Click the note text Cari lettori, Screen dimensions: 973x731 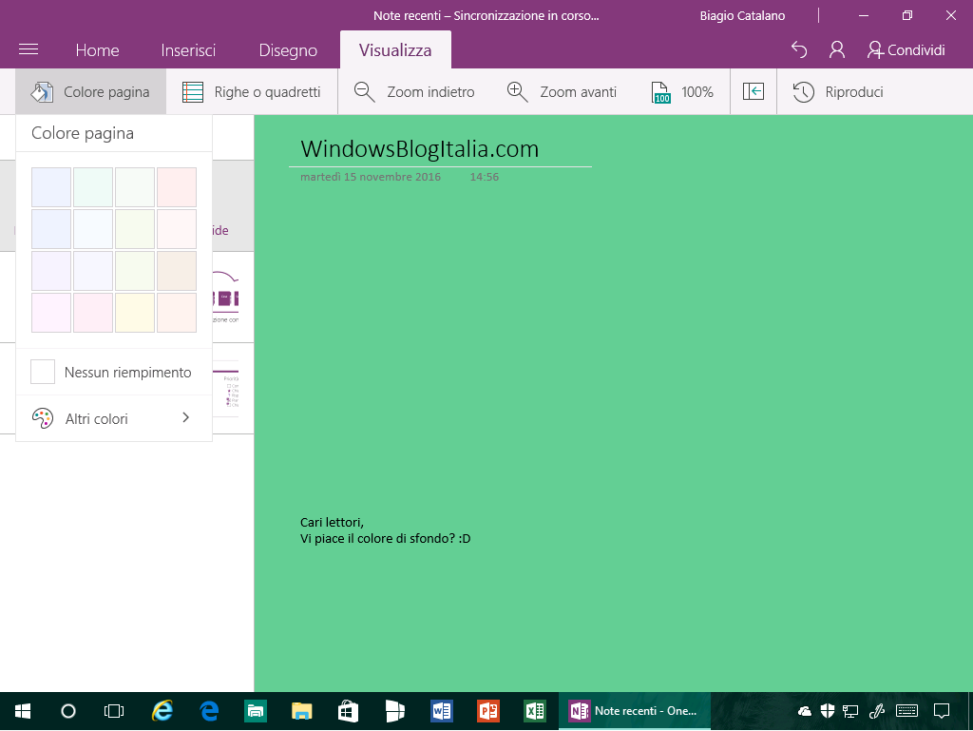tap(332, 523)
